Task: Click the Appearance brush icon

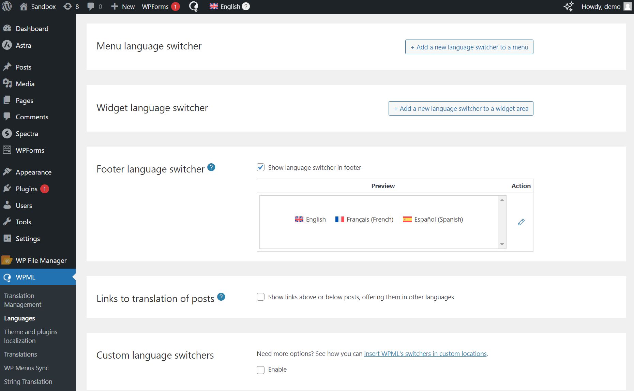Action: [7, 172]
